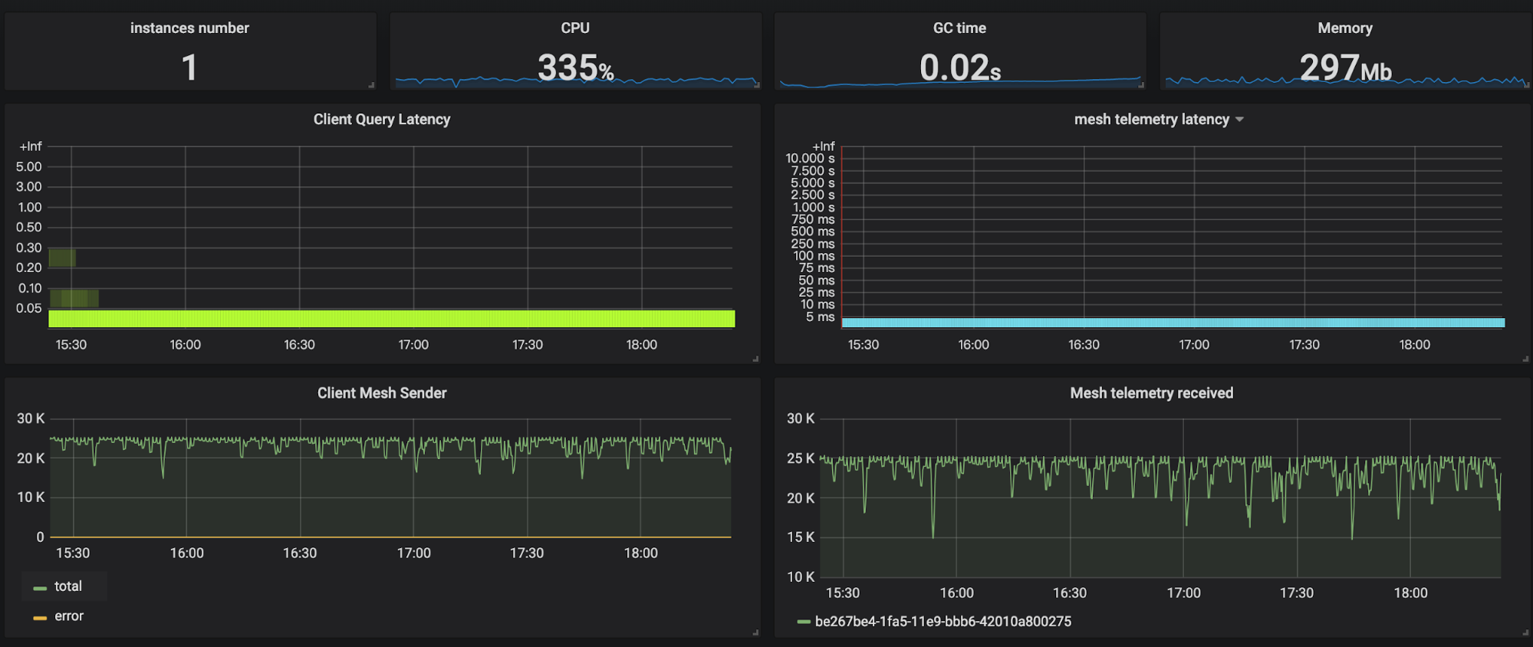The height and width of the screenshot is (647, 1533).
Task: Open the Client Mesh Sender title menu
Action: [x=381, y=393]
